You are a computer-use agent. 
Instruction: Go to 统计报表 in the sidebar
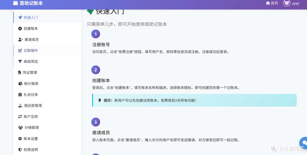point(47,84)
